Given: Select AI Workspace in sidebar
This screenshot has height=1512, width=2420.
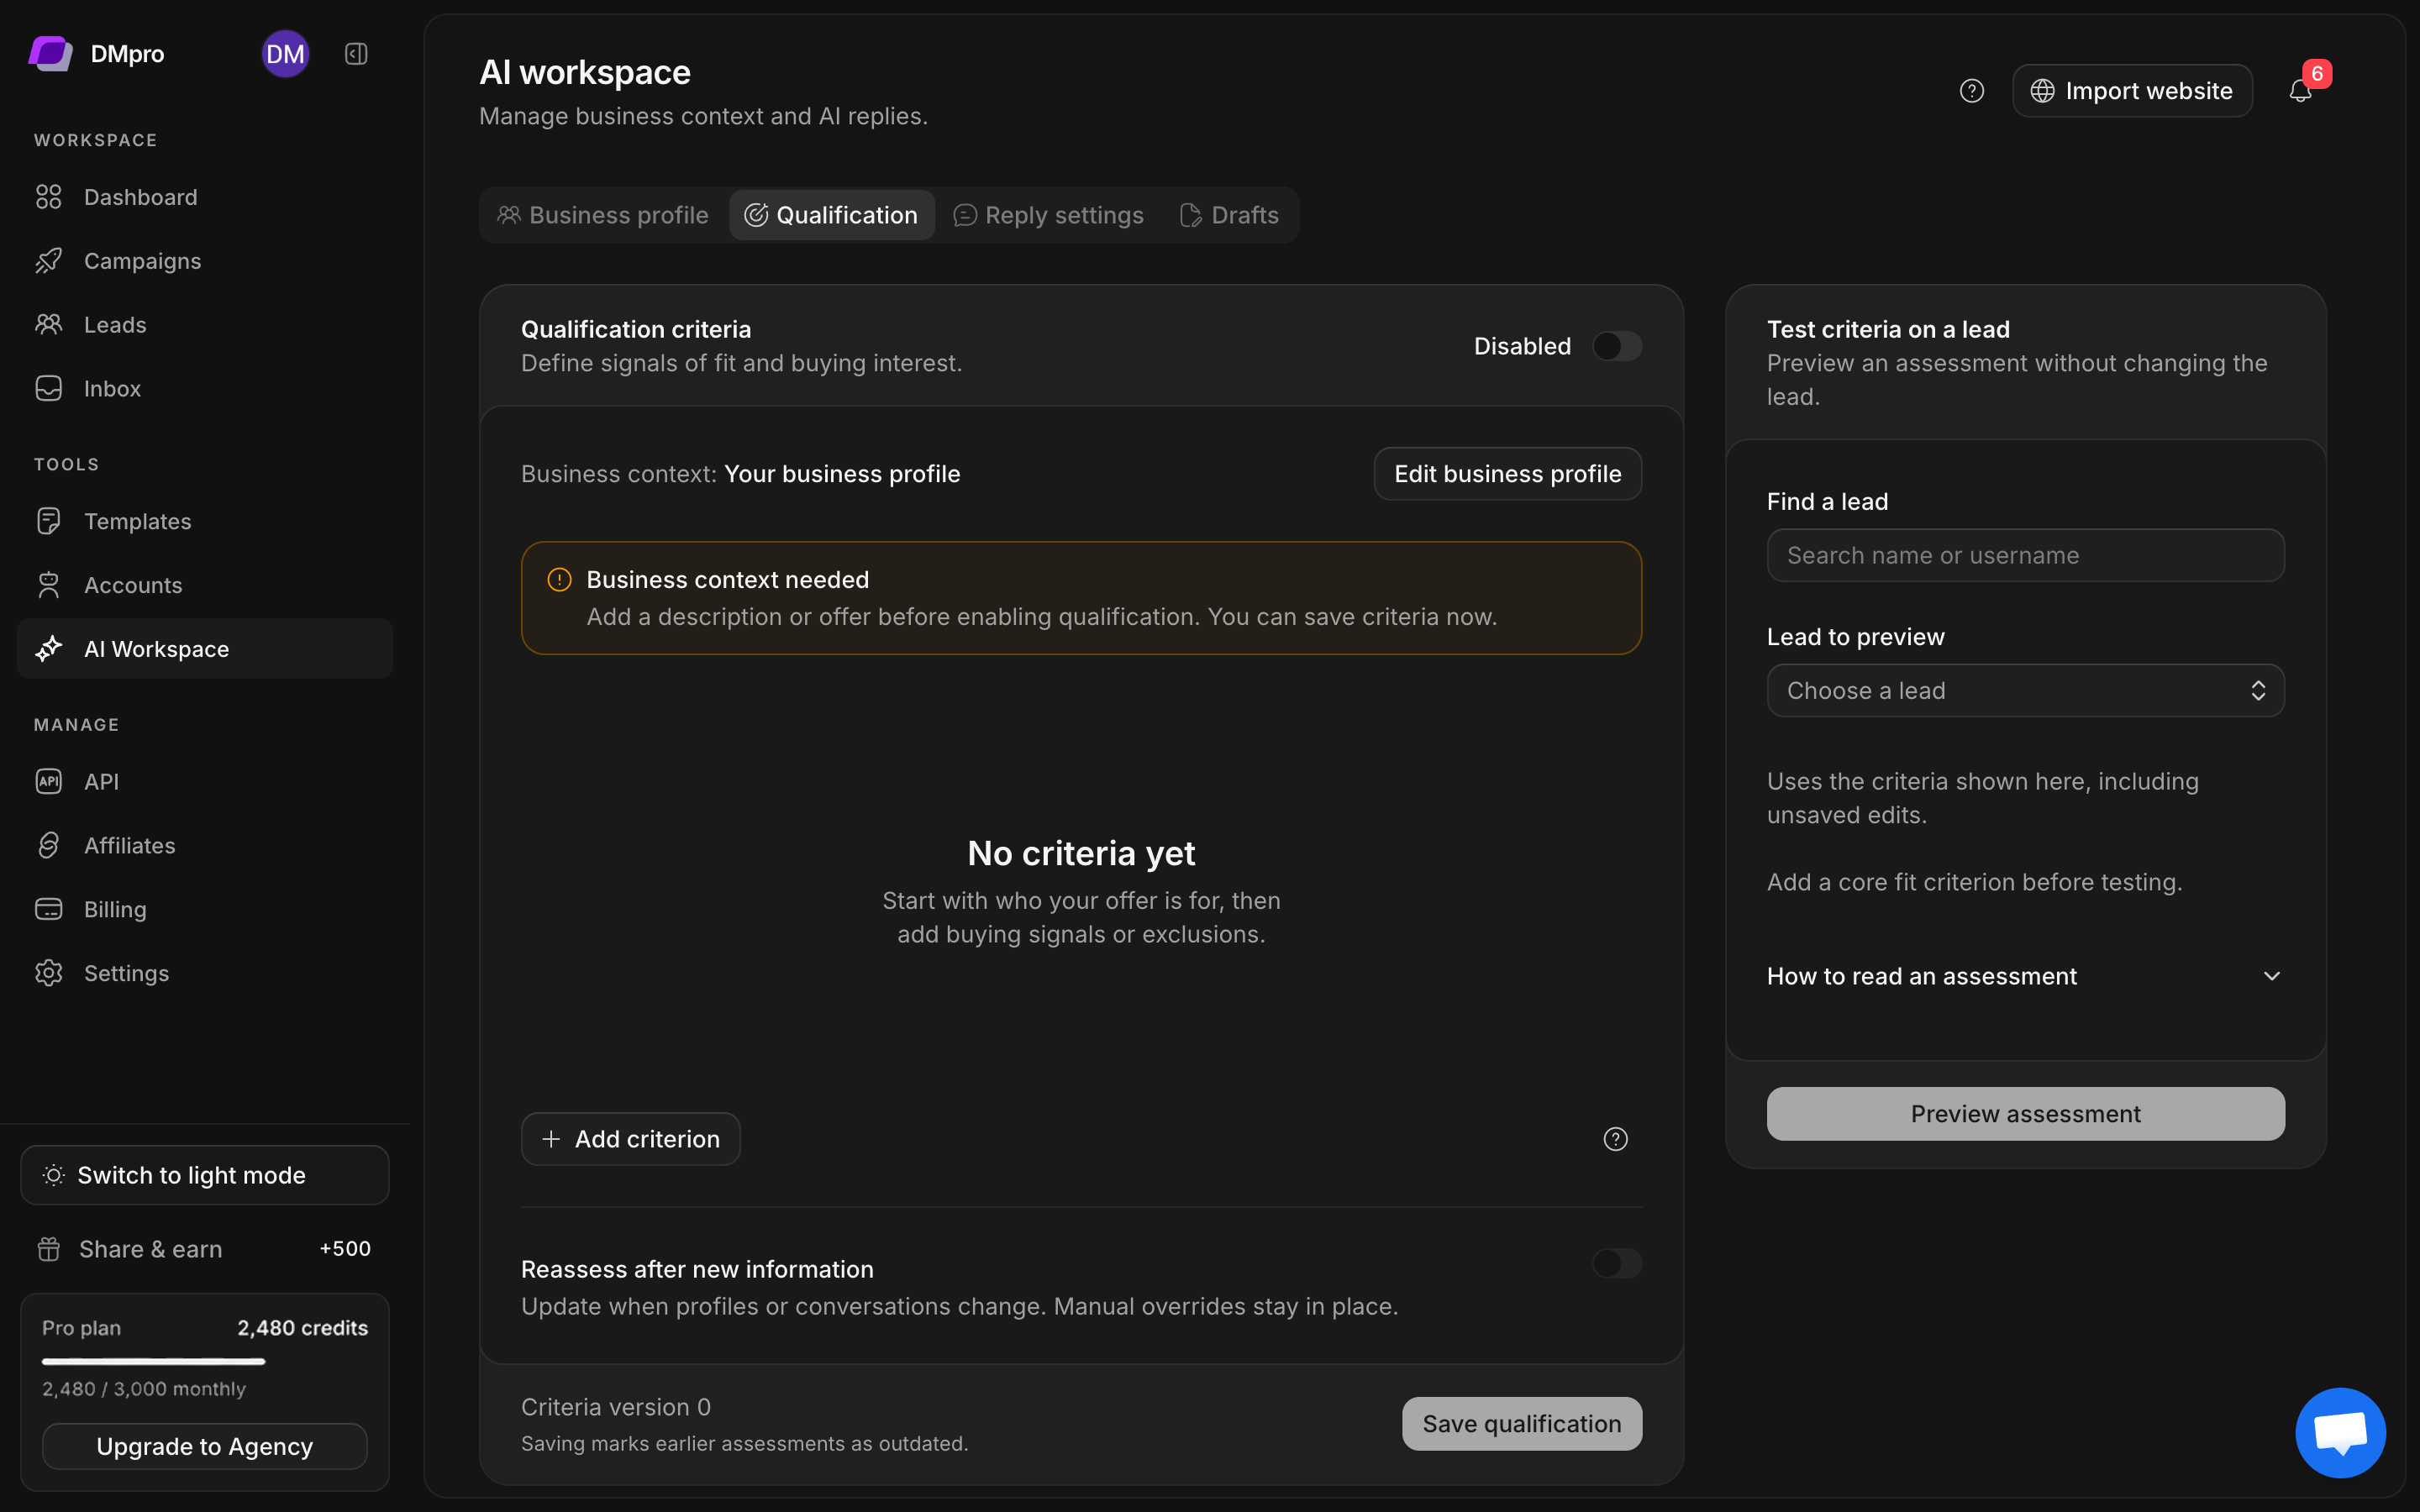Looking at the screenshot, I should [205, 649].
